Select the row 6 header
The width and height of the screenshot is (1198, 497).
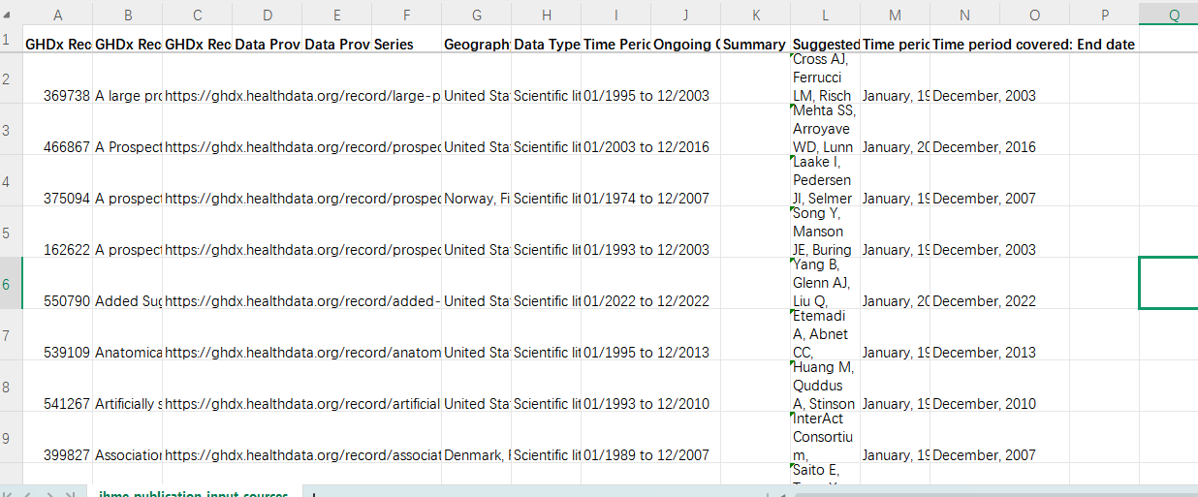[11, 283]
